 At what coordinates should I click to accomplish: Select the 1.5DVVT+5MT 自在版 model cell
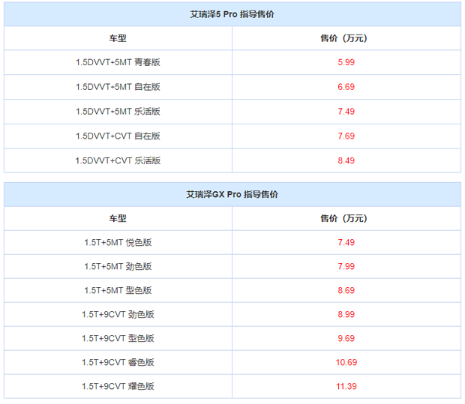click(x=118, y=87)
